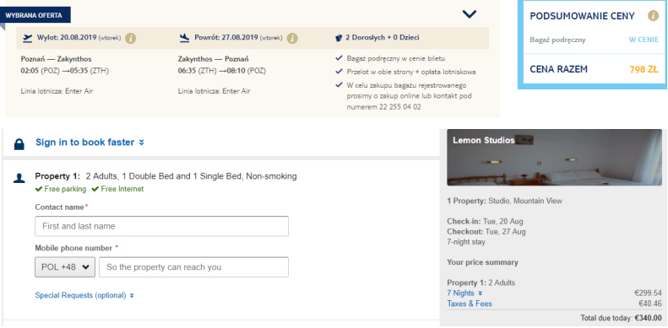The width and height of the screenshot is (668, 328).
Task: Click the passengers ticket icon
Action: (339, 38)
